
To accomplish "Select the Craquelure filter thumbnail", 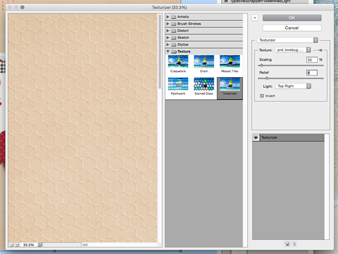I will pos(178,61).
